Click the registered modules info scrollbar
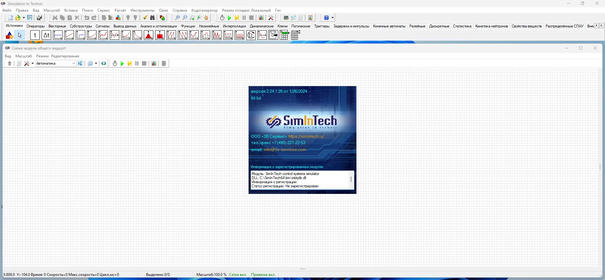The width and height of the screenshot is (605, 280). [351, 180]
